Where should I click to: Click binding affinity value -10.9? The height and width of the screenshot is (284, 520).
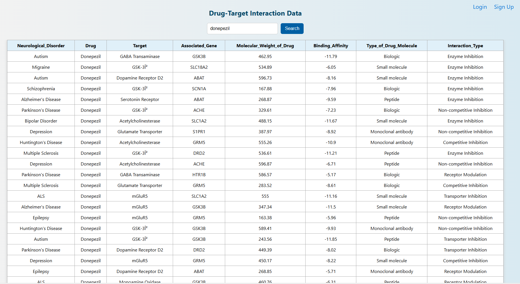tap(331, 142)
